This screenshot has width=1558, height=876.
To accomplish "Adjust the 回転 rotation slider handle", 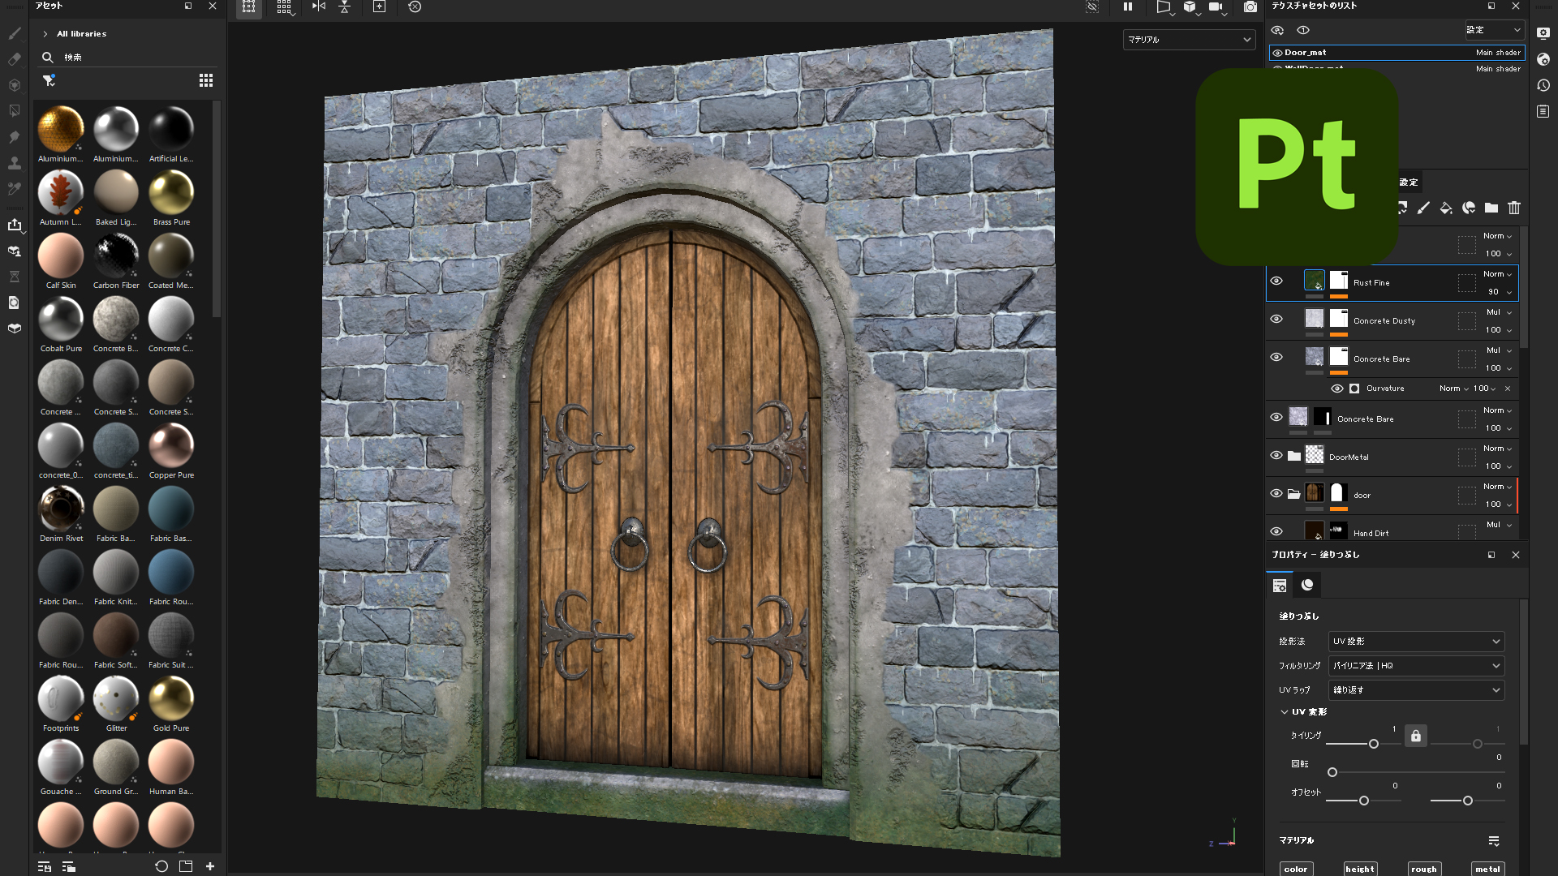I will [1332, 772].
